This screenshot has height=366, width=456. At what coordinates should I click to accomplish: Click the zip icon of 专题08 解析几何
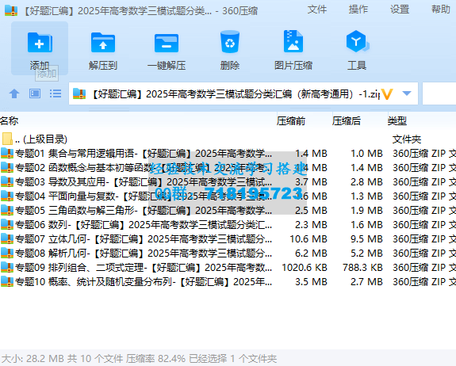point(7,253)
